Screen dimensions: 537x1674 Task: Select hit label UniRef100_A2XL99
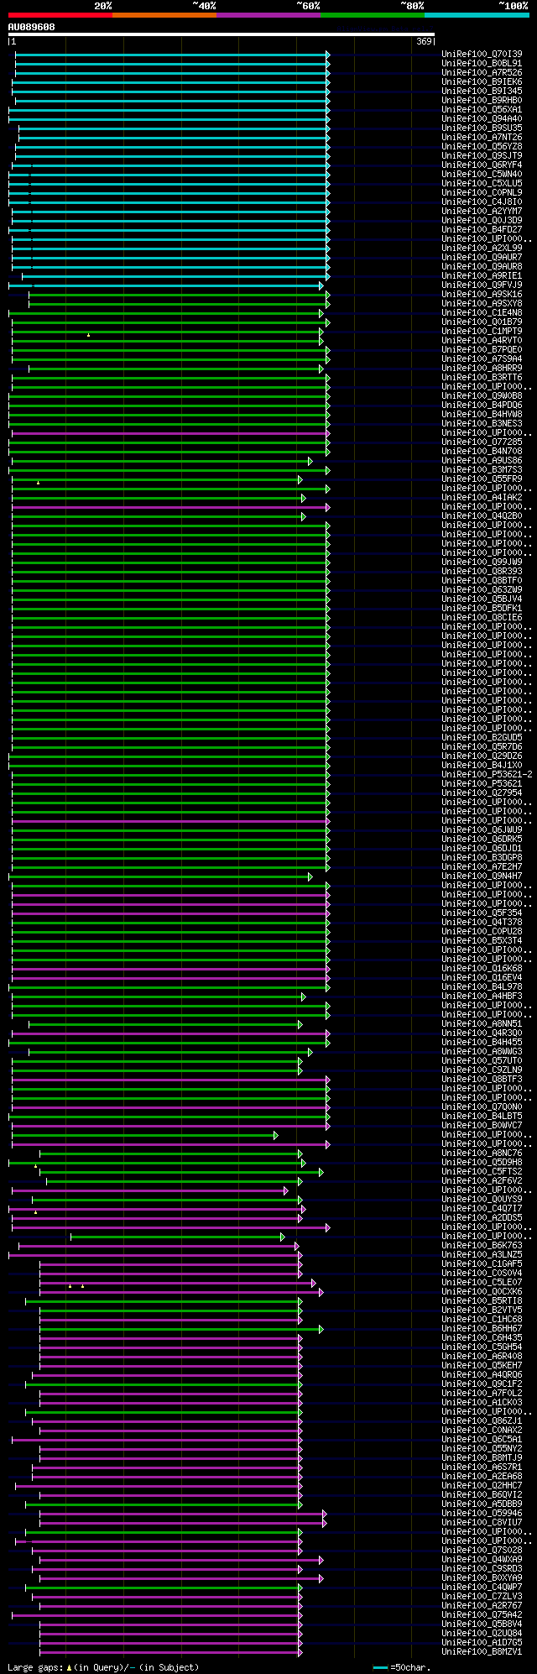482,248
